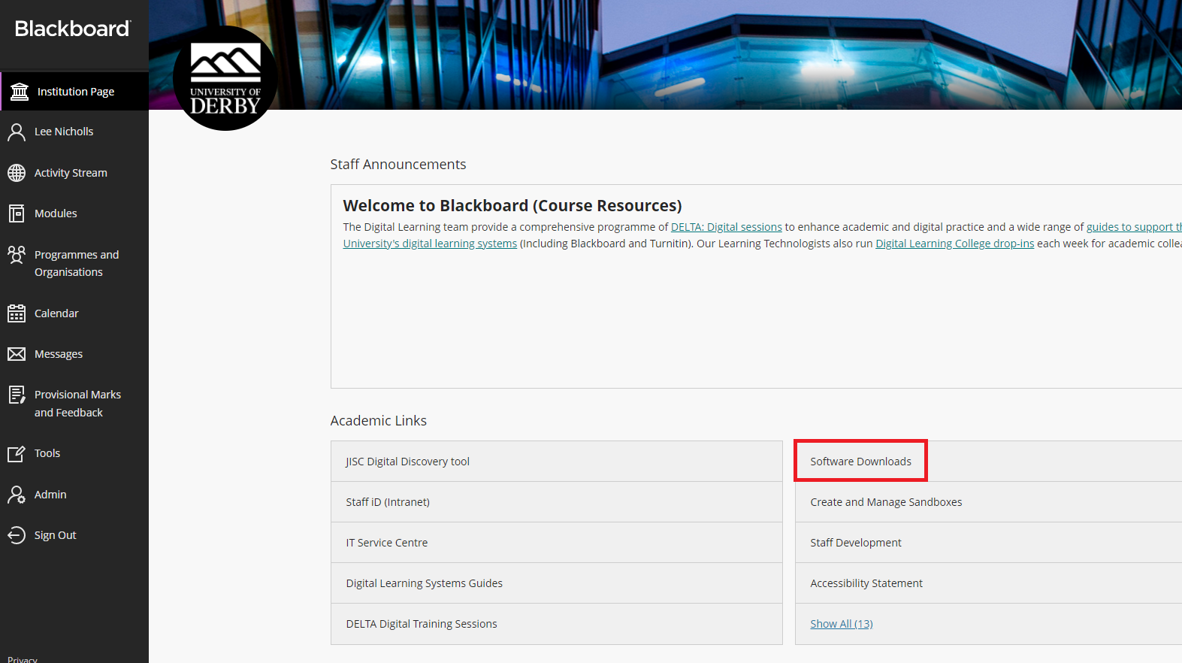Click the Calendar icon in sidebar

click(x=17, y=313)
